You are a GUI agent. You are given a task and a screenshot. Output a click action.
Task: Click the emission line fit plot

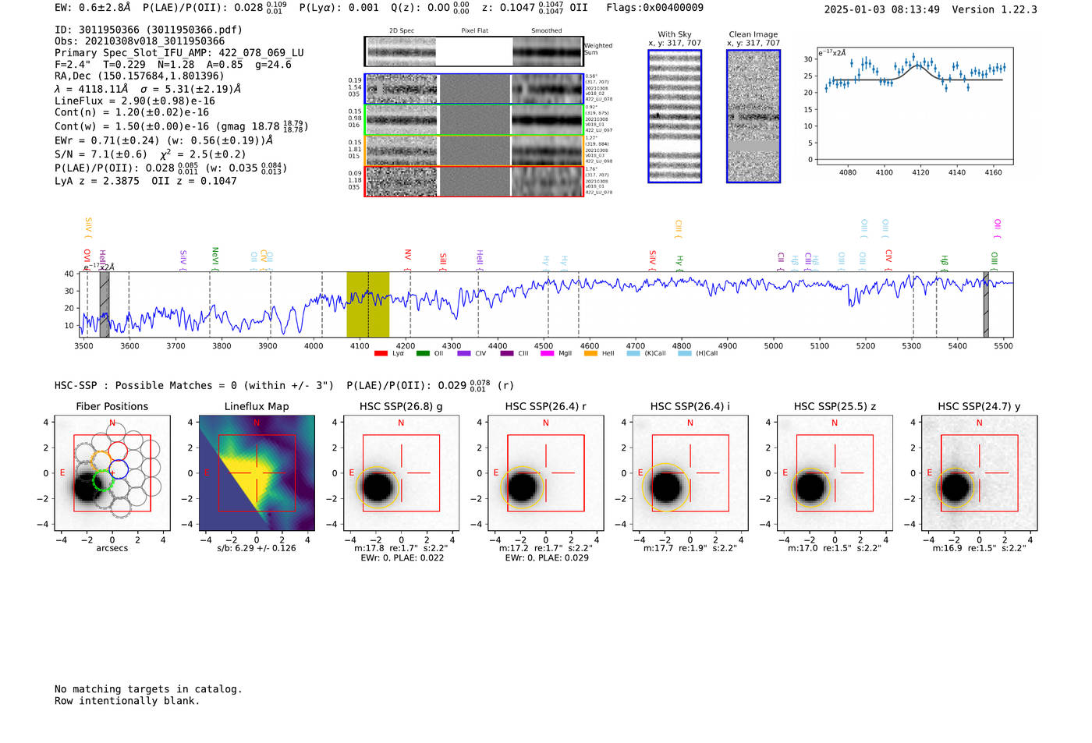(914, 107)
